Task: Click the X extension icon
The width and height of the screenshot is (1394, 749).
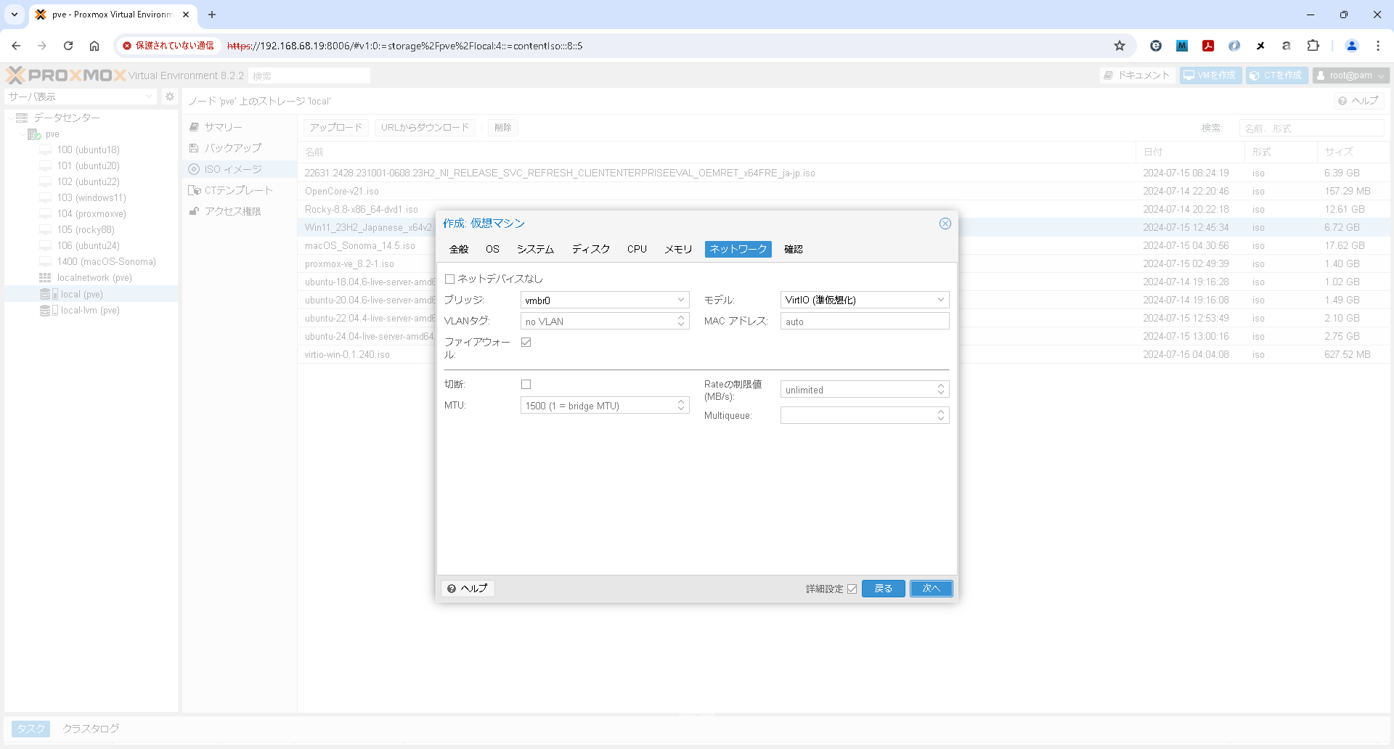Action: 1260,46
